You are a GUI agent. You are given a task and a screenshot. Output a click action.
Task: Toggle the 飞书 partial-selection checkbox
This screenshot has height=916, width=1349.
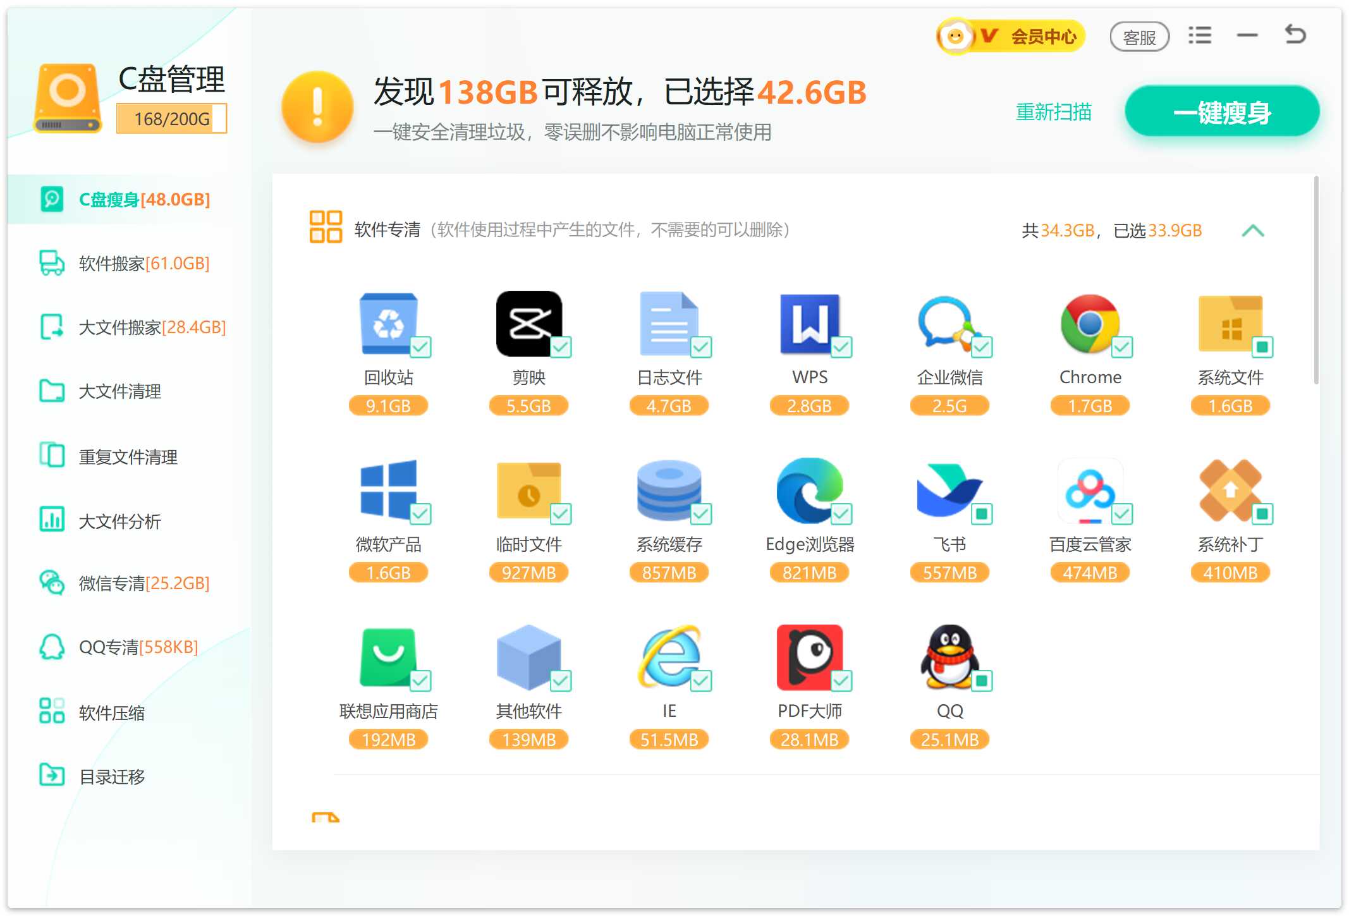(982, 513)
